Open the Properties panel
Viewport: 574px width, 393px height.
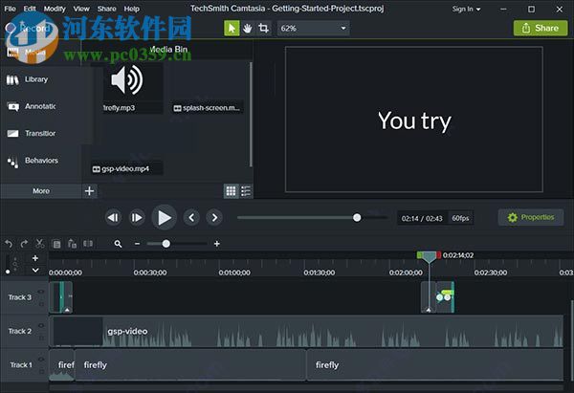pos(531,217)
